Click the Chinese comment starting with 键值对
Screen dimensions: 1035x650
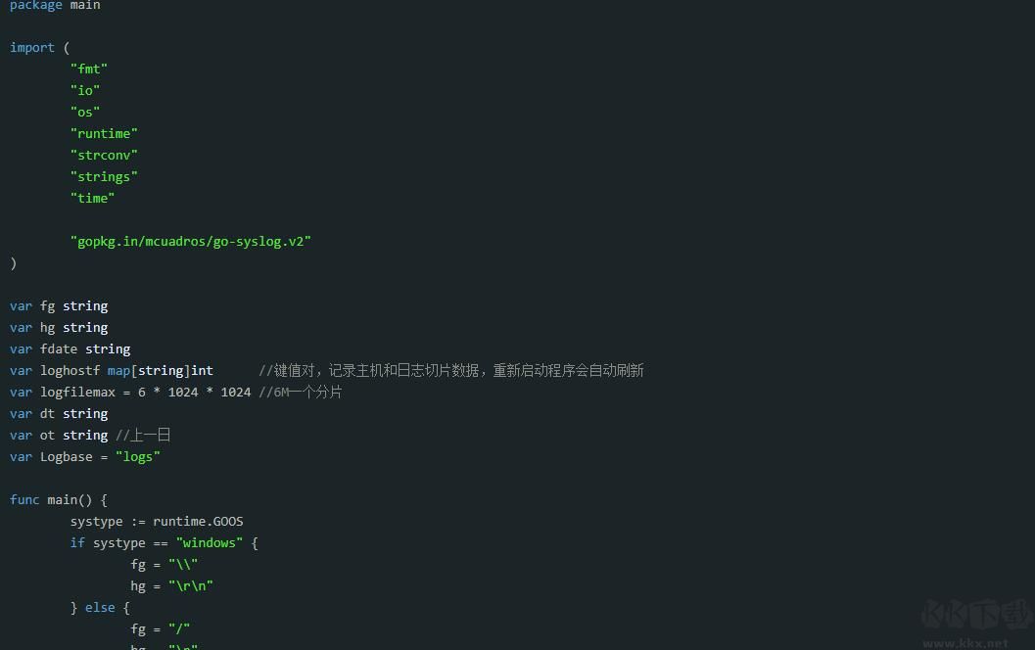(x=451, y=370)
